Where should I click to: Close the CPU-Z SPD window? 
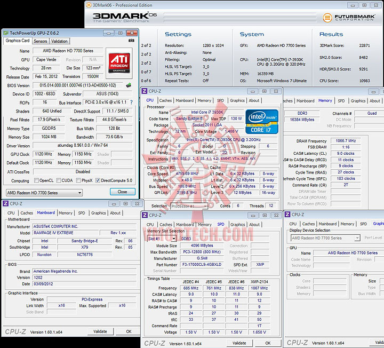tap(276, 215)
